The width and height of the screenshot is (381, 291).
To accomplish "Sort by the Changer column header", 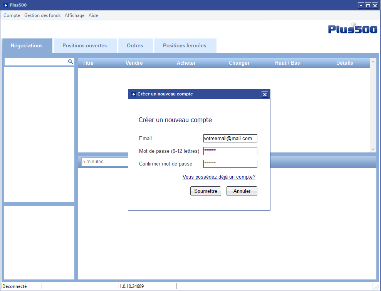I will [239, 63].
